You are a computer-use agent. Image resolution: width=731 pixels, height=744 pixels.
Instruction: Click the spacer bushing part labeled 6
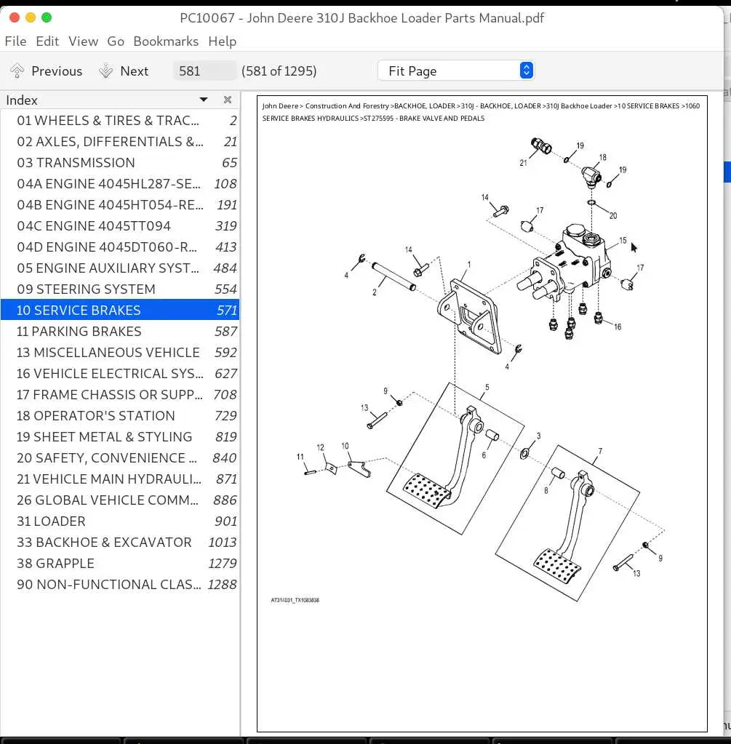tap(492, 435)
